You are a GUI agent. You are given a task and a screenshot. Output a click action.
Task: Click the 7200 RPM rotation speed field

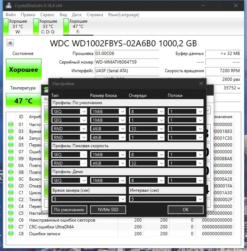click(223, 71)
